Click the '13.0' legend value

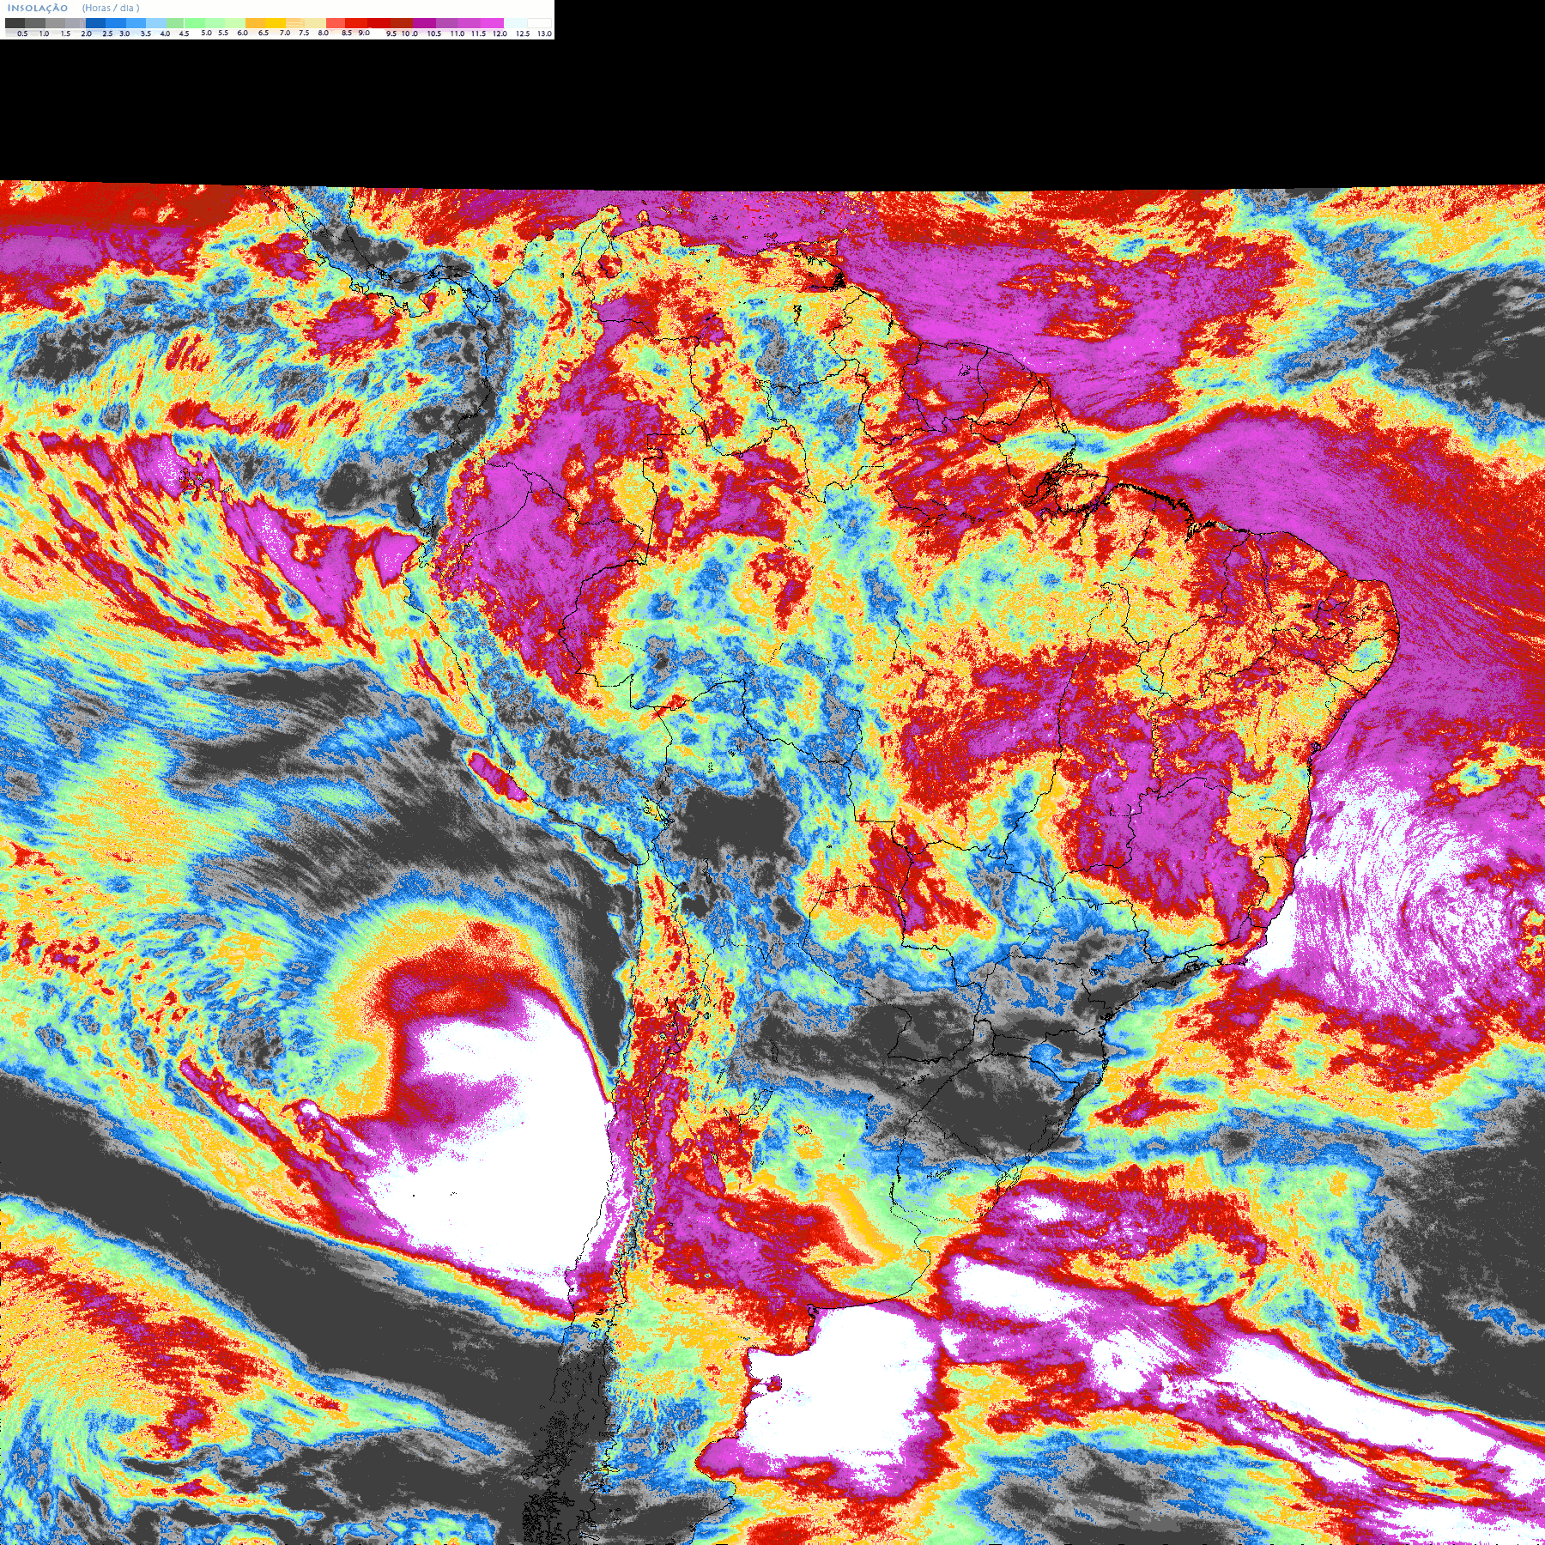coord(544,33)
